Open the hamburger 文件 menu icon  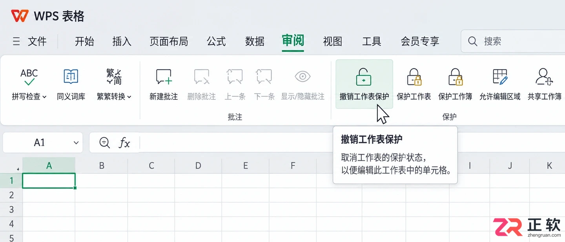point(16,41)
